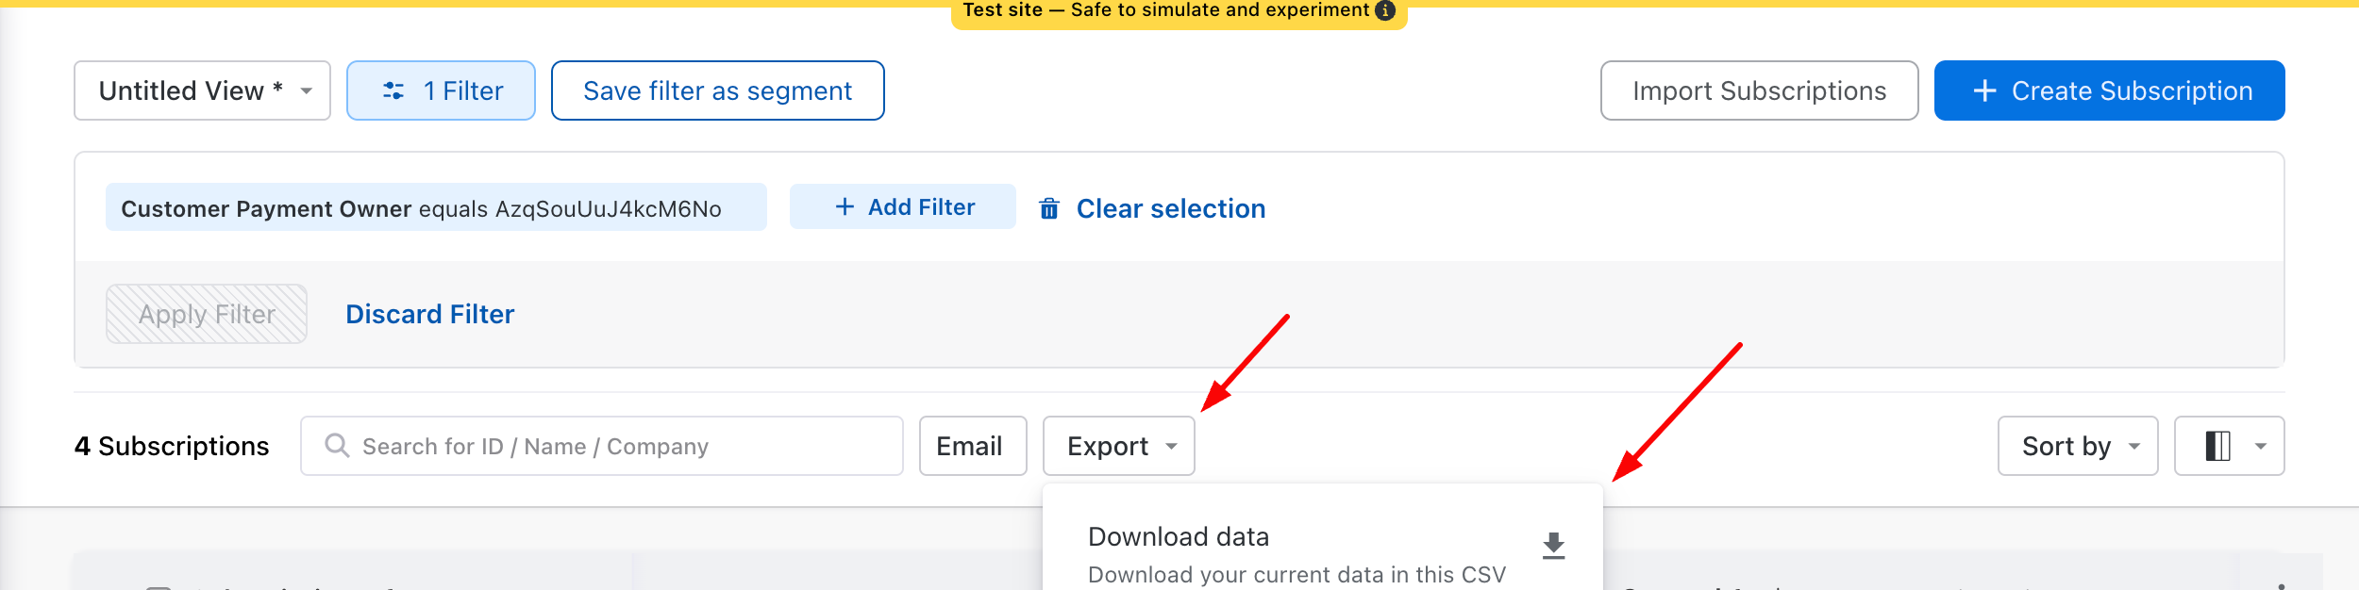Click the plus icon in Add Filter
Screen dimensions: 2359x590
[x=845, y=206]
